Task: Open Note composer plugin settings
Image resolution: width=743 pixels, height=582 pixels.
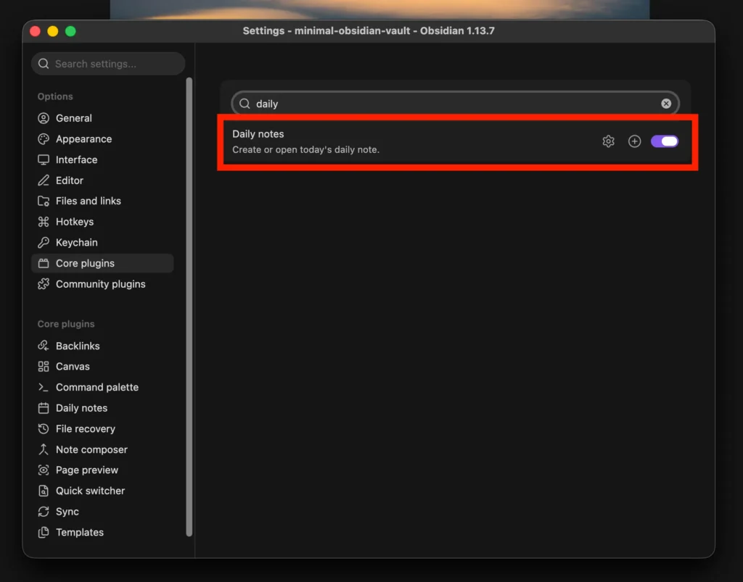Action: pos(102,449)
